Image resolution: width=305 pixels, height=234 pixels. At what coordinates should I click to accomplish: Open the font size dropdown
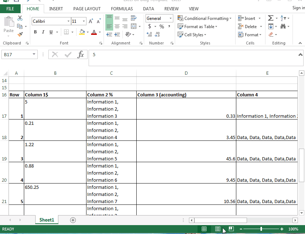(x=84, y=21)
